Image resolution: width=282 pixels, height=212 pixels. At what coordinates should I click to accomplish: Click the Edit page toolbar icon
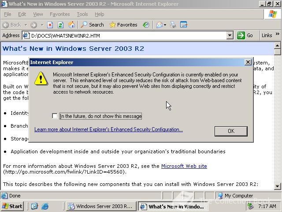(x=184, y=25)
